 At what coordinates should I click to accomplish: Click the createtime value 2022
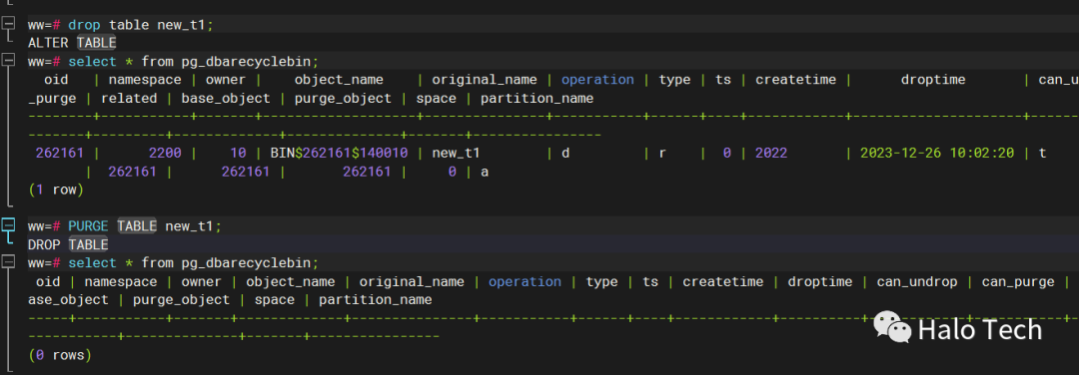[x=771, y=154]
